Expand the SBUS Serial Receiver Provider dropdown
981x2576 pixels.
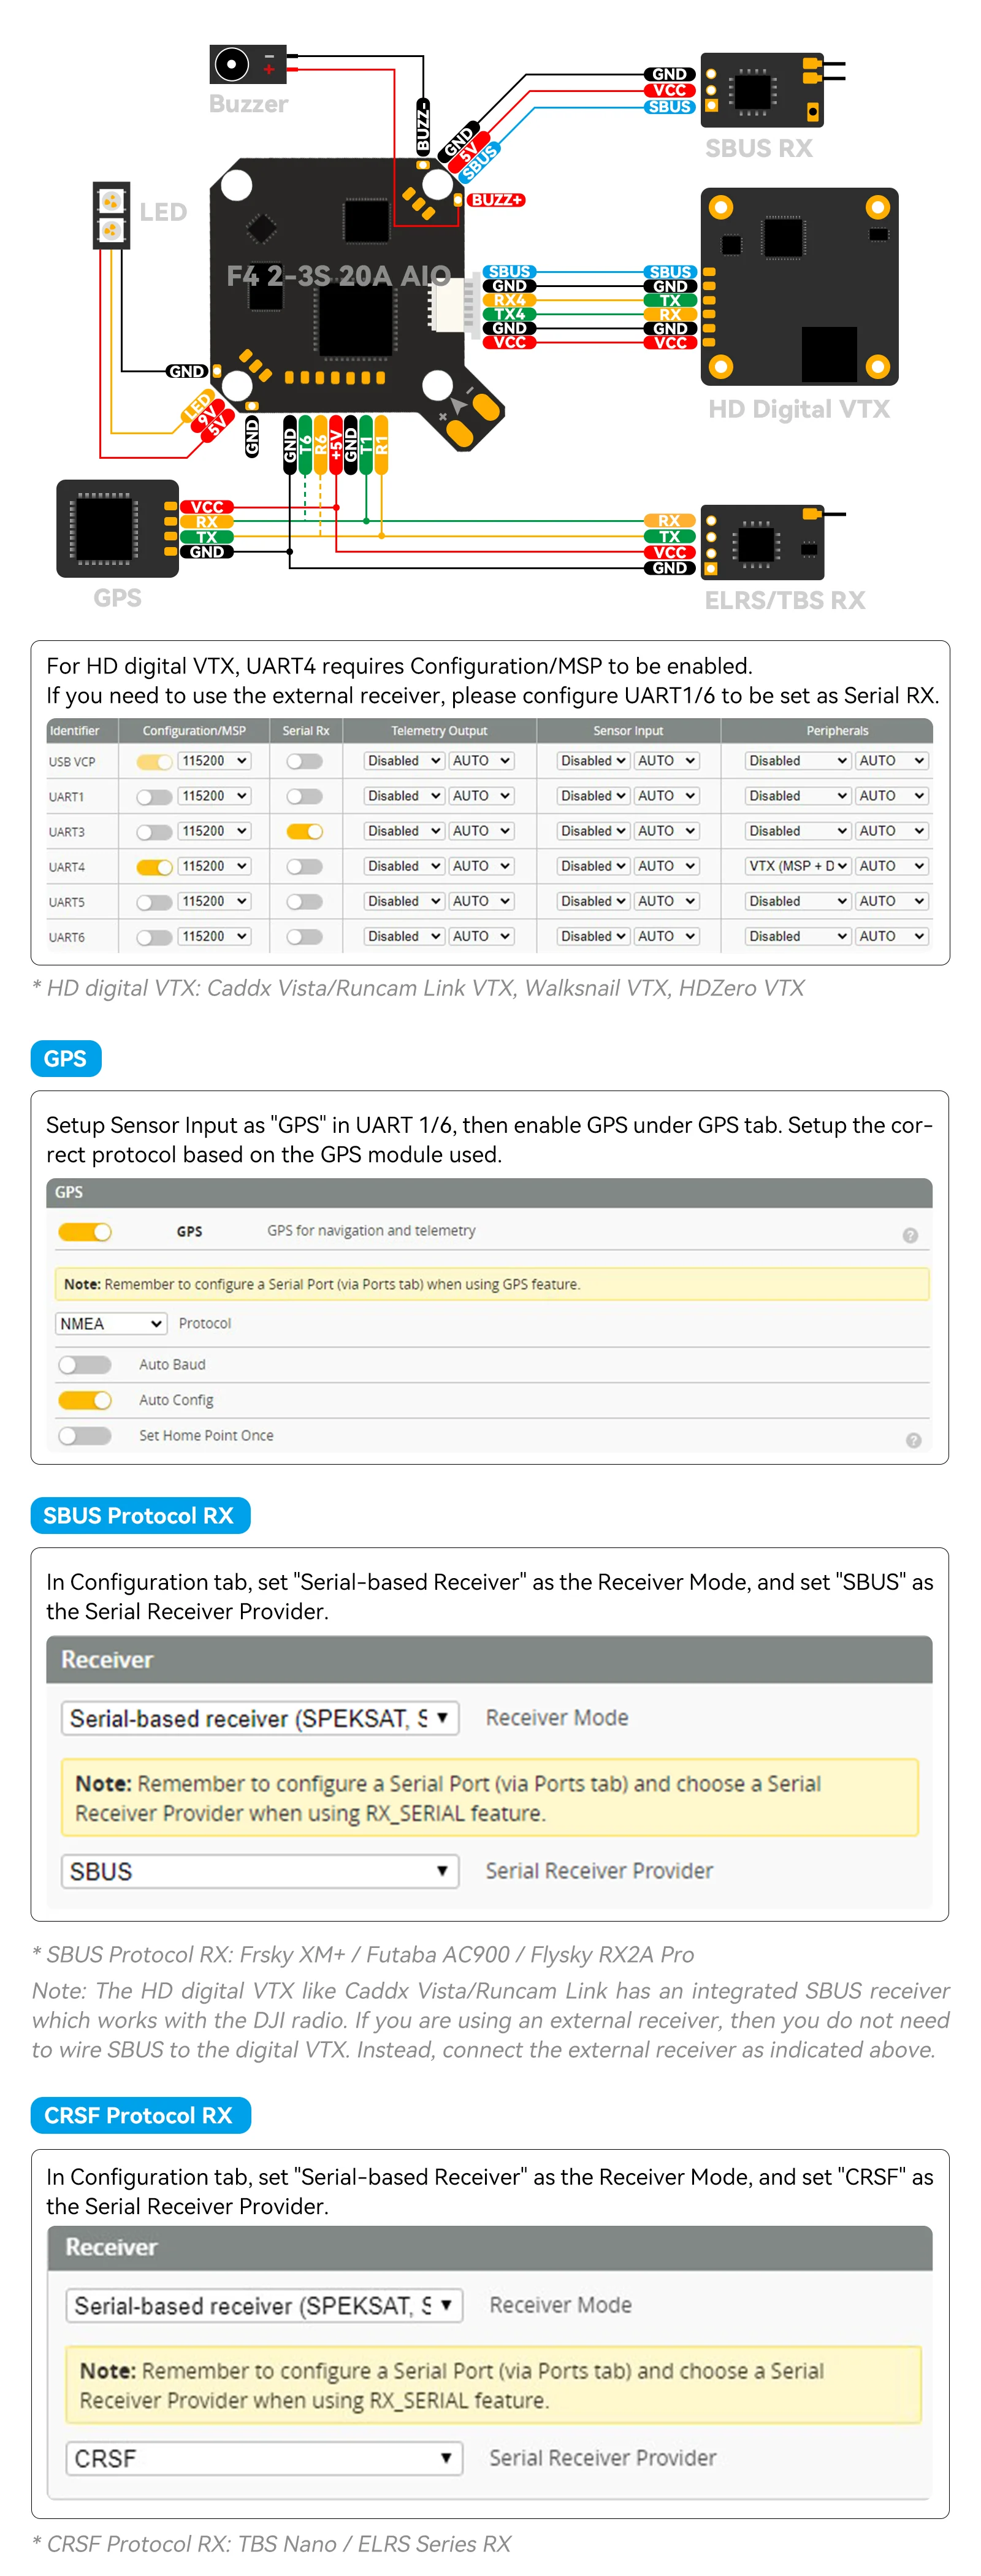(259, 1871)
